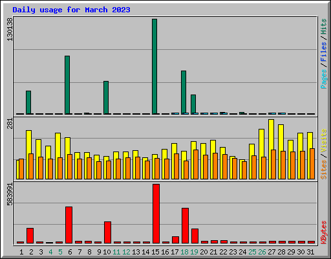
Task: Click the "Files" legend label
Action: tap(323, 52)
